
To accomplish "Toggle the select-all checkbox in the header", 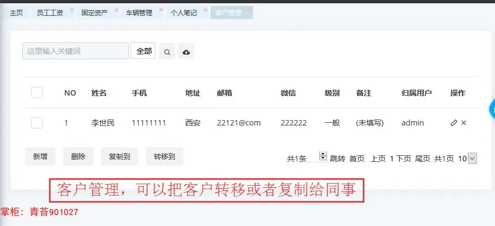I will tap(37, 93).
